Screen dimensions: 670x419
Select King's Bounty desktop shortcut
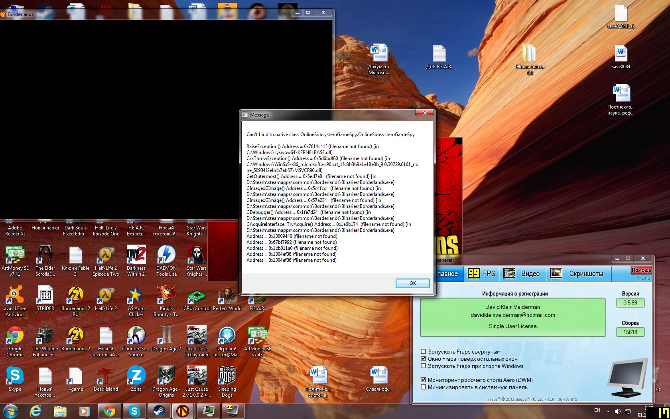coord(166,301)
